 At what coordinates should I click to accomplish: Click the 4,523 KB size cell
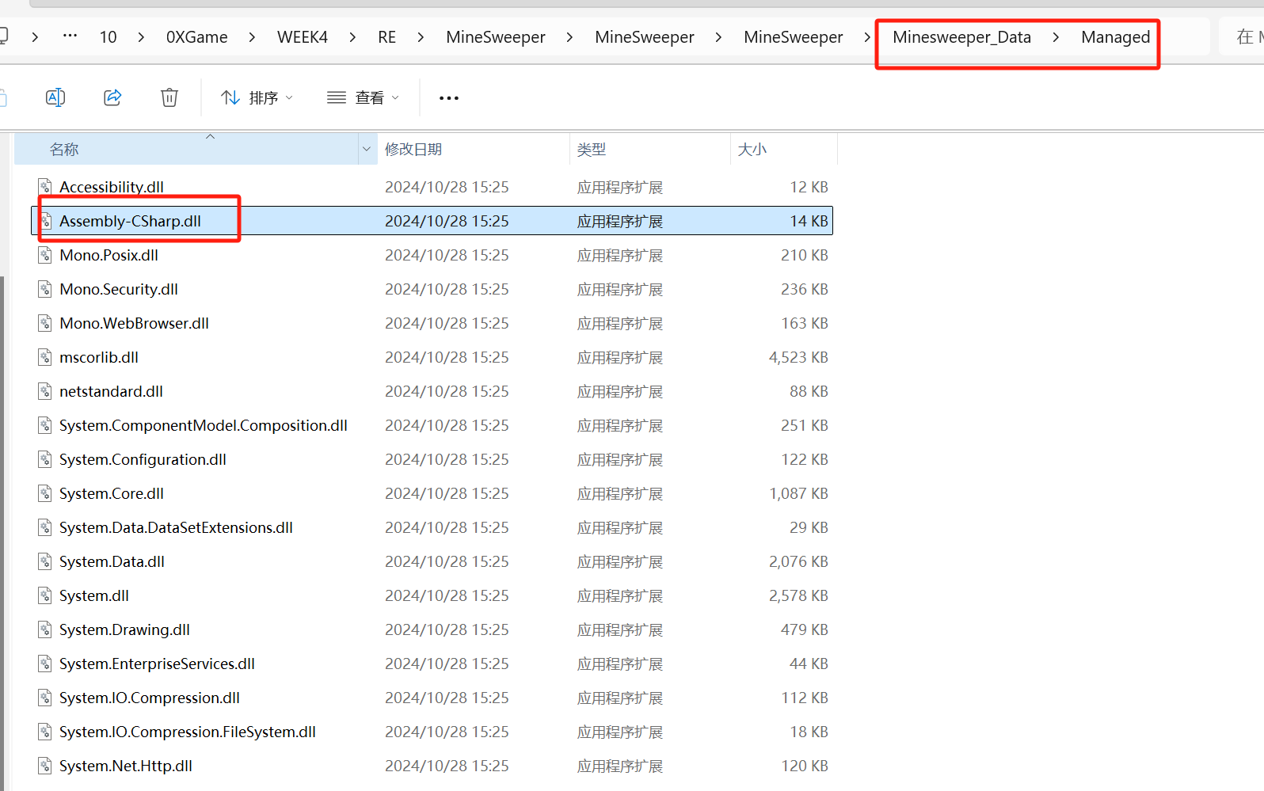tap(798, 357)
